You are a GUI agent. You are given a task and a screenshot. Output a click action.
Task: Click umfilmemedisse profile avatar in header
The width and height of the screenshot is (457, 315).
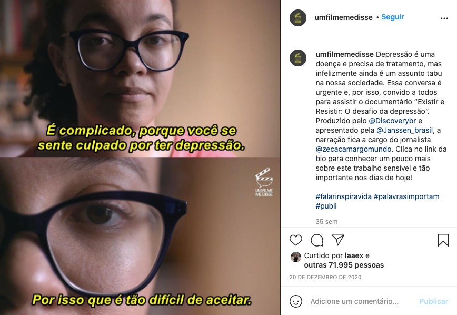point(298,18)
